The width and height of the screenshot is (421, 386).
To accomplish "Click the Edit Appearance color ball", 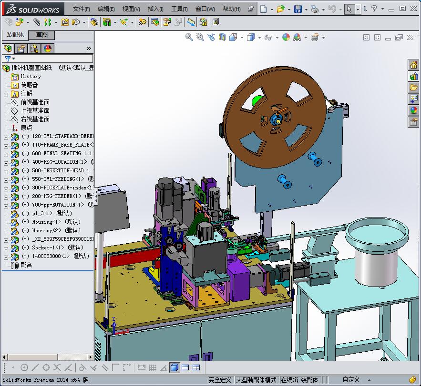I will click(287, 37).
